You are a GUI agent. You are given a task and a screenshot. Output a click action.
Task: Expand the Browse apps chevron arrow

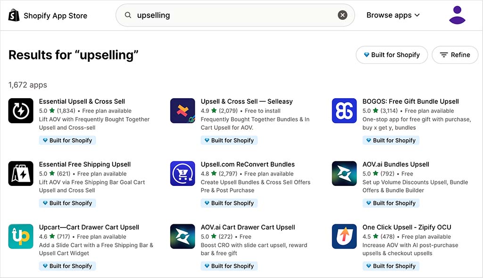[417, 15]
